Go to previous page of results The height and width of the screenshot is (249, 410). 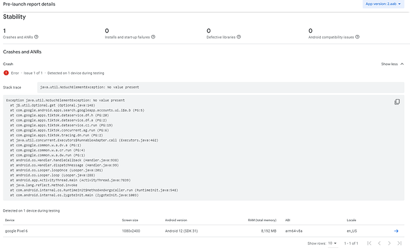coord(379,243)
